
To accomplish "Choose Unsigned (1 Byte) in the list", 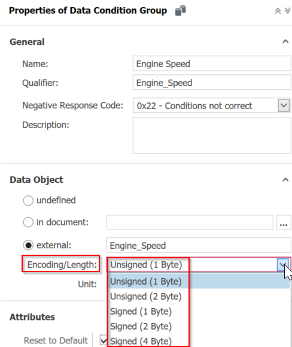I will 199,282.
